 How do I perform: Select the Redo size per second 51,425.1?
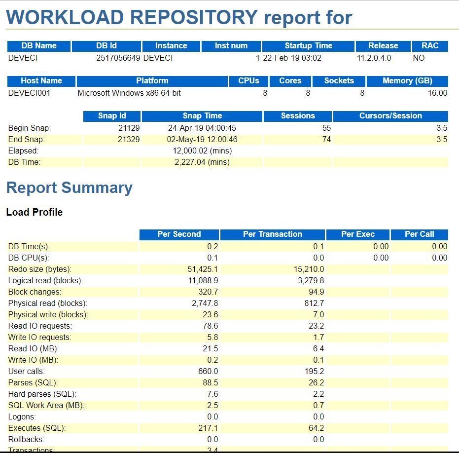pos(203,269)
